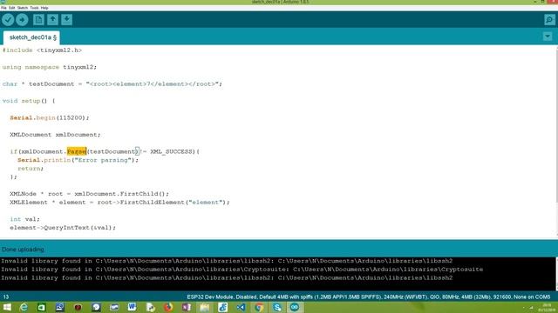Click the Windows Start button

pyautogui.click(x=7, y=307)
